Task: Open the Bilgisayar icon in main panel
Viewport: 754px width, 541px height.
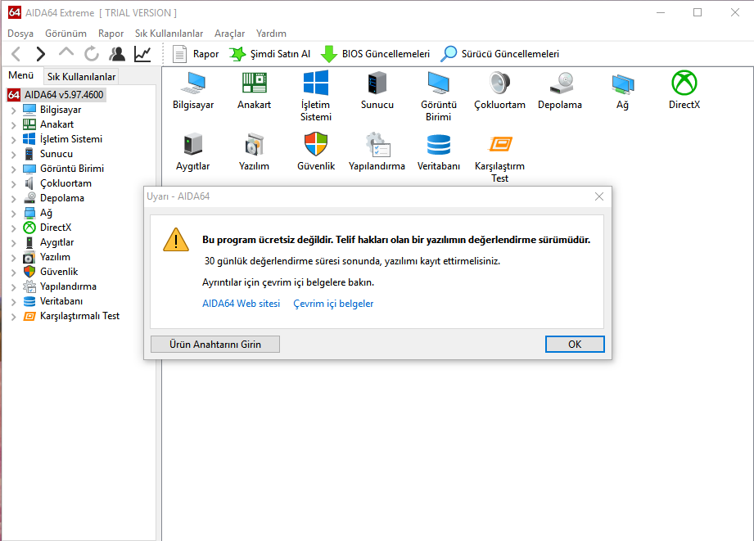Action: (x=193, y=91)
